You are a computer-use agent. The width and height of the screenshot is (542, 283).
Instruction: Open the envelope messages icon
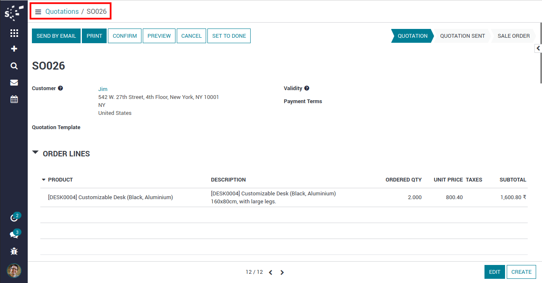click(x=14, y=83)
